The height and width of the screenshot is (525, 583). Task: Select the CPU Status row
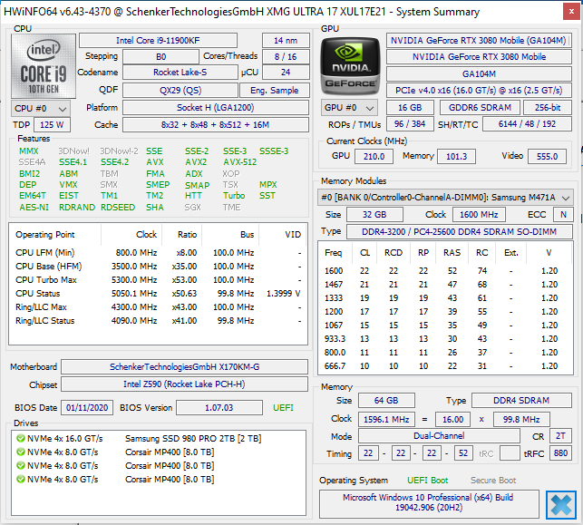(158, 294)
